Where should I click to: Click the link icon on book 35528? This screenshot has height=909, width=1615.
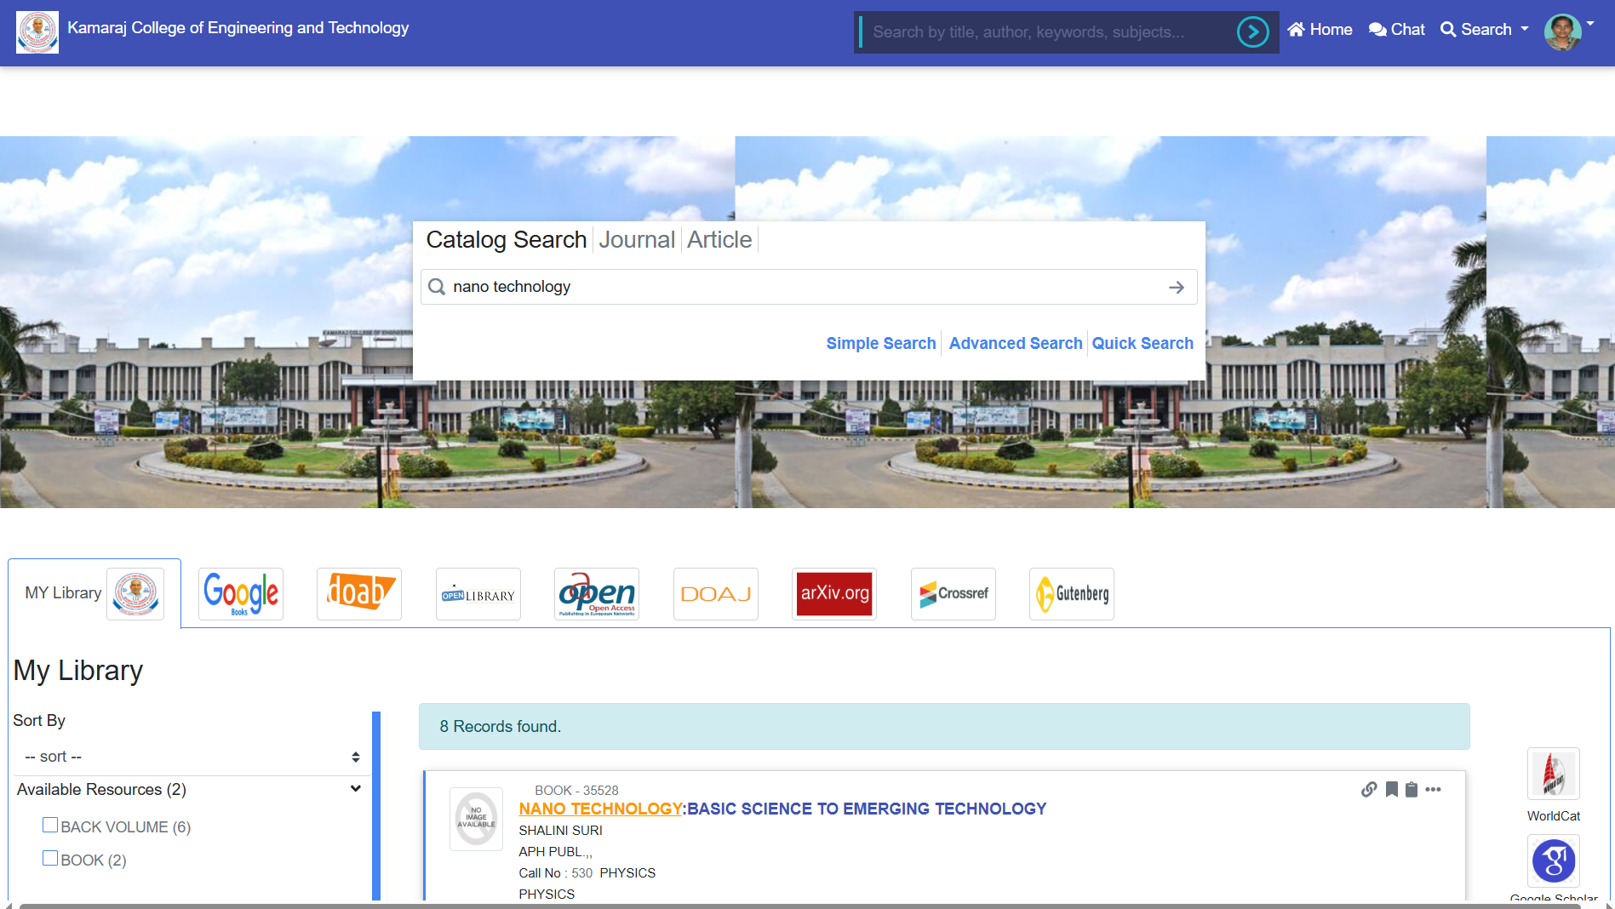tap(1369, 789)
